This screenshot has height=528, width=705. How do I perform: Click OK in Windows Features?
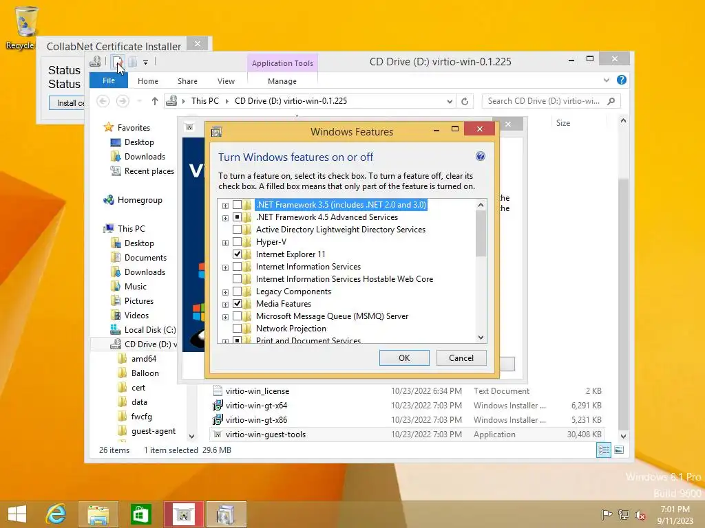pyautogui.click(x=404, y=357)
